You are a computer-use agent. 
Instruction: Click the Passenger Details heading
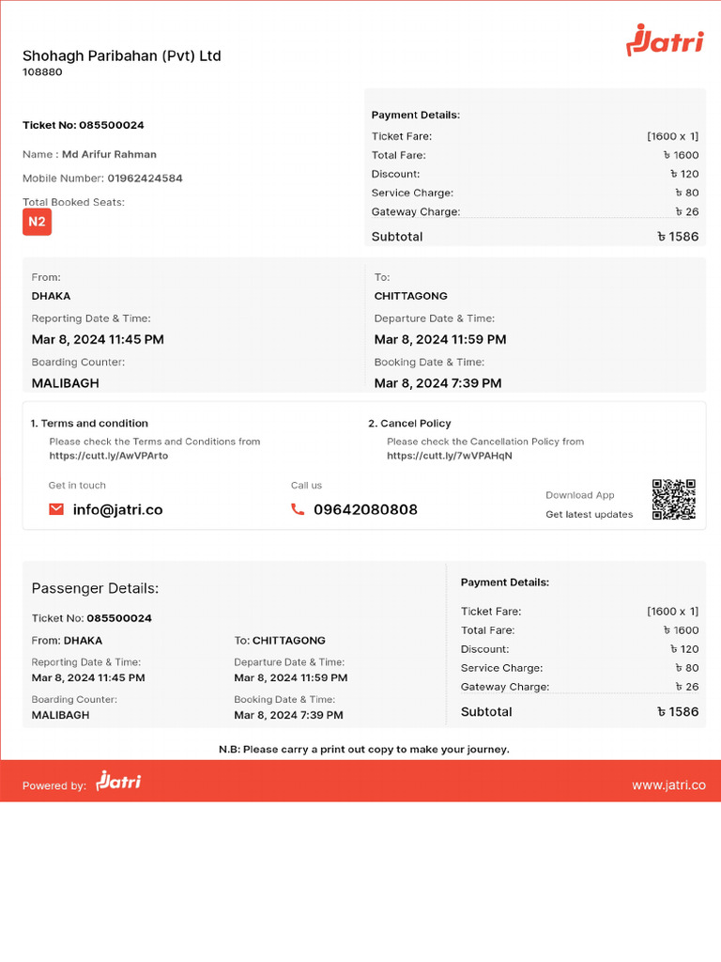click(95, 588)
